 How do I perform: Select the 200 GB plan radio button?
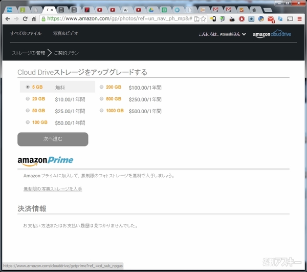(101, 87)
